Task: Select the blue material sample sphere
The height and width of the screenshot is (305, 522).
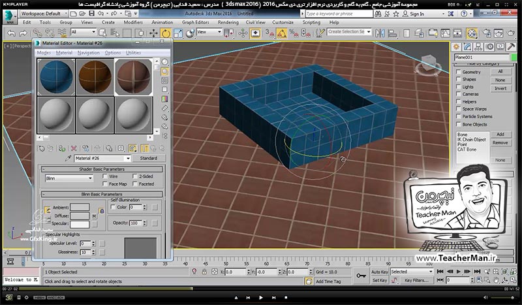Action: tap(56, 77)
